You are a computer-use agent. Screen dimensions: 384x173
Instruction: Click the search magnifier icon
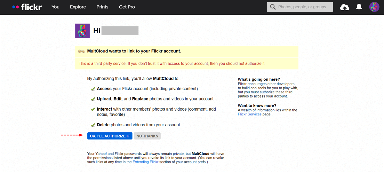coord(273,7)
